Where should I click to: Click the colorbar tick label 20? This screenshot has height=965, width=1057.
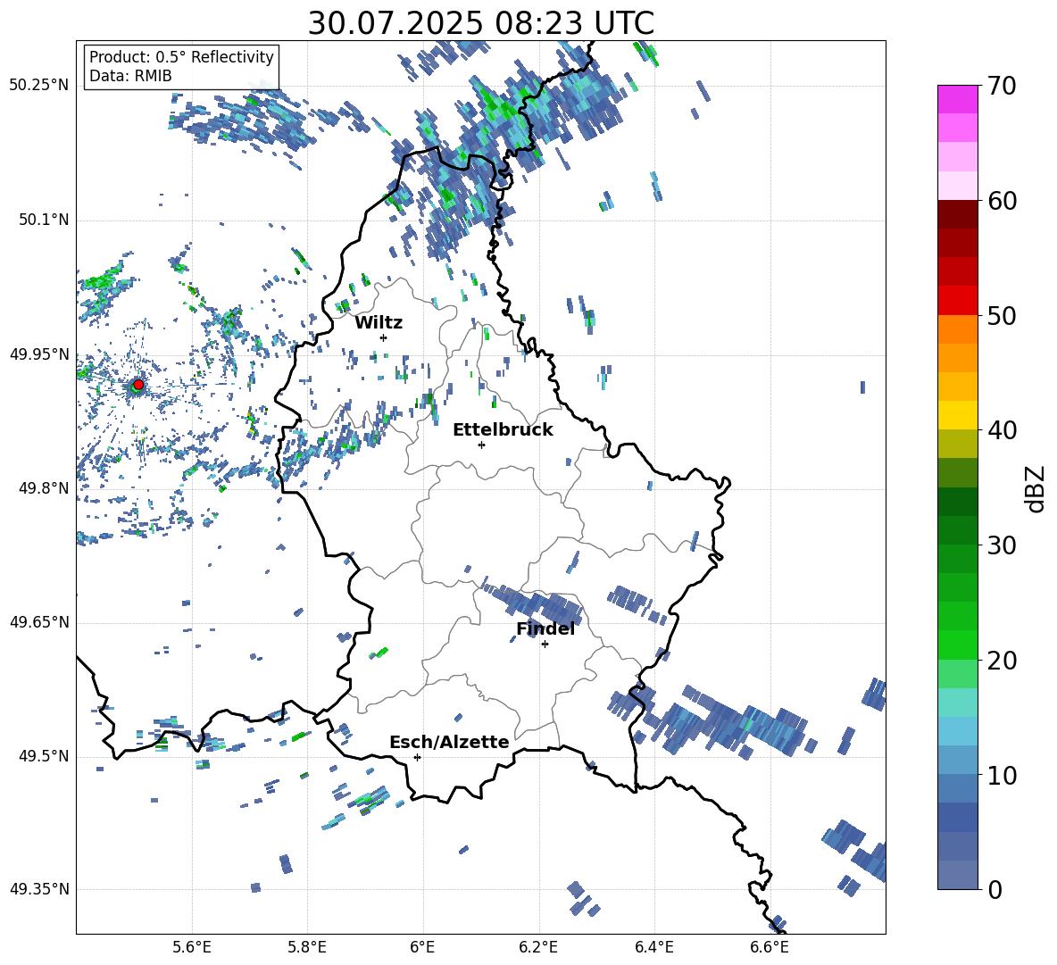click(x=1002, y=661)
